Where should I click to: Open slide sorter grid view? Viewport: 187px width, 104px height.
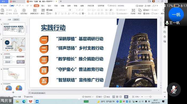117,97
